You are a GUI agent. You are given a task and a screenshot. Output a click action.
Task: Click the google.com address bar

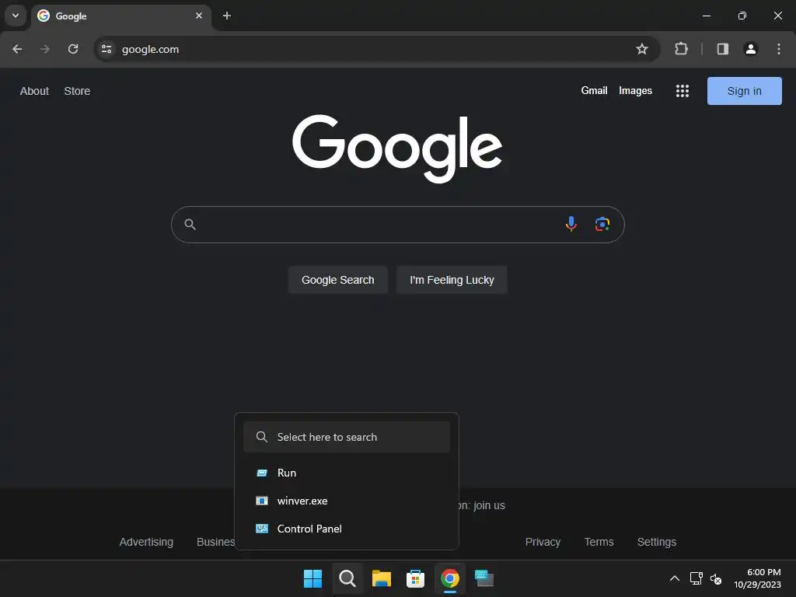[x=375, y=49]
